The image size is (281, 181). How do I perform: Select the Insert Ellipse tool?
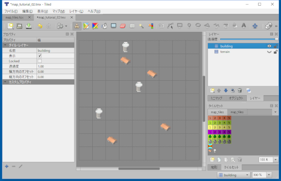(x=198, y=26)
